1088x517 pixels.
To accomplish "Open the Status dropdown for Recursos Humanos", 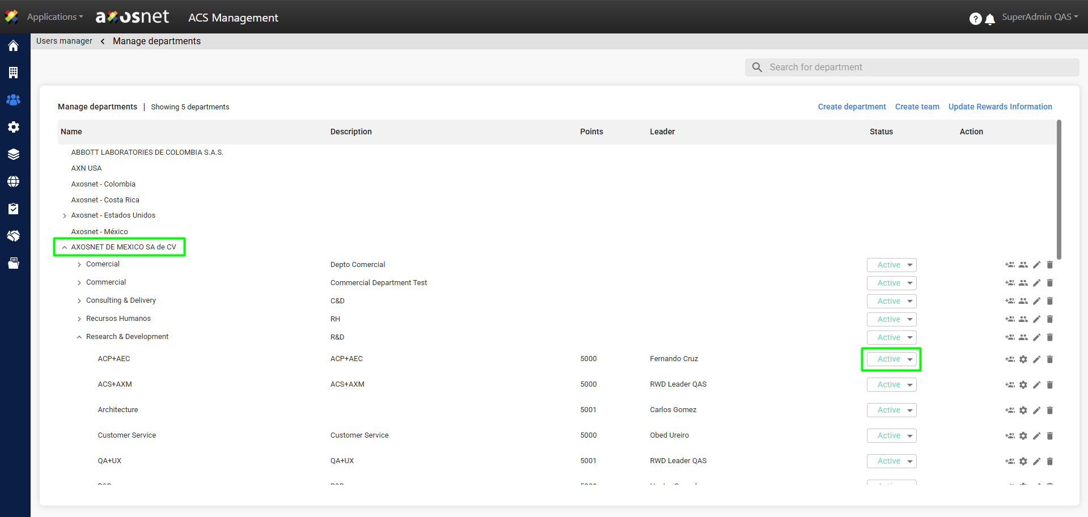I will click(x=891, y=319).
